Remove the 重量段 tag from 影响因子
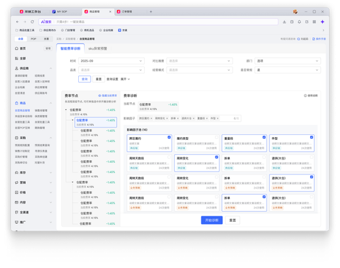Image resolution: width=340 pixels, height=268 pixels. [x=207, y=118]
